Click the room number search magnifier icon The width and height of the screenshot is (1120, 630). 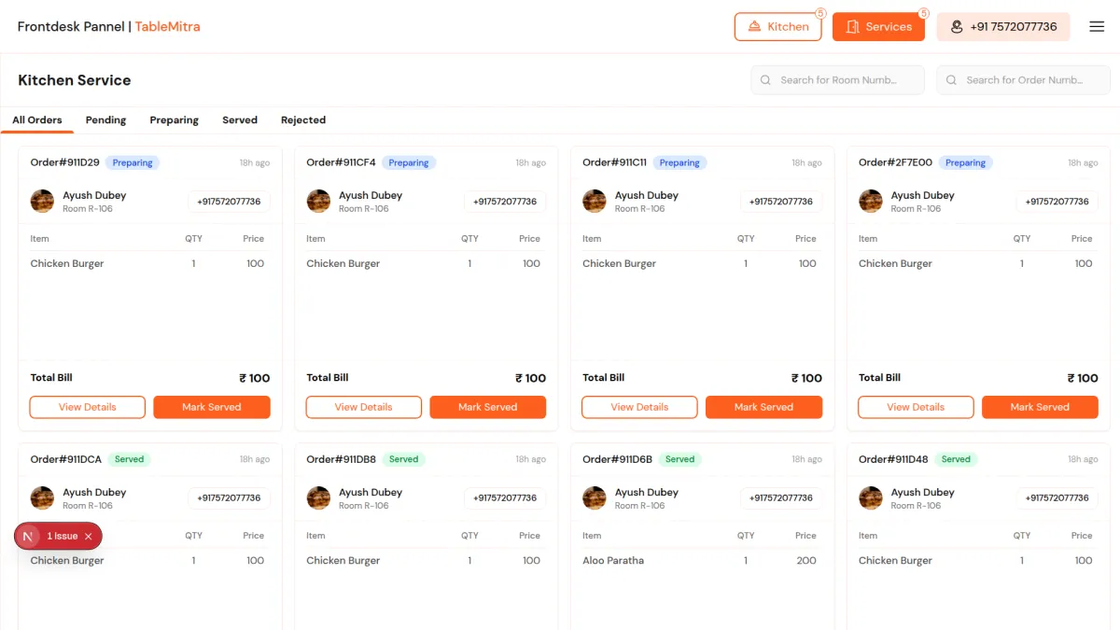pos(766,79)
